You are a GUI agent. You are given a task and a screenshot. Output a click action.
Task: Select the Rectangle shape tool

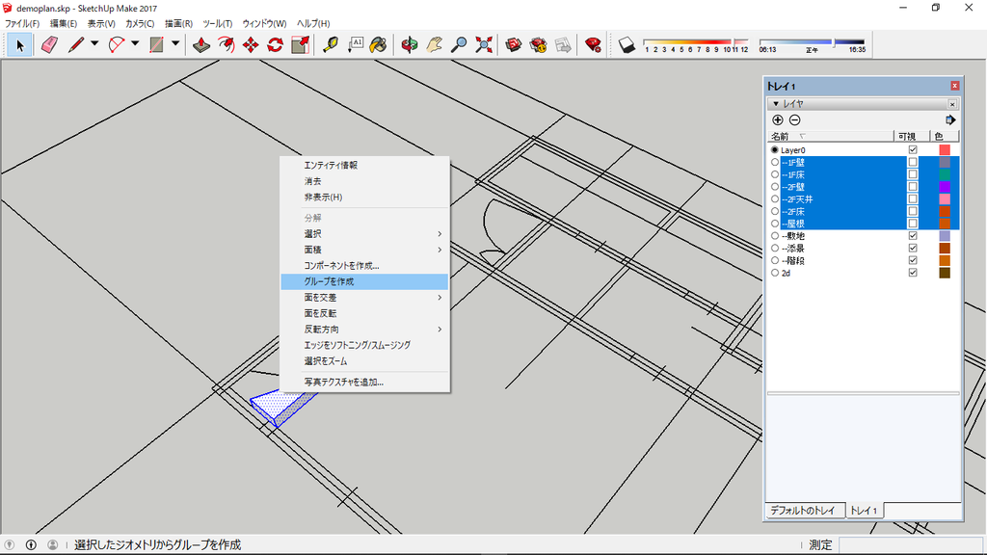click(x=156, y=45)
